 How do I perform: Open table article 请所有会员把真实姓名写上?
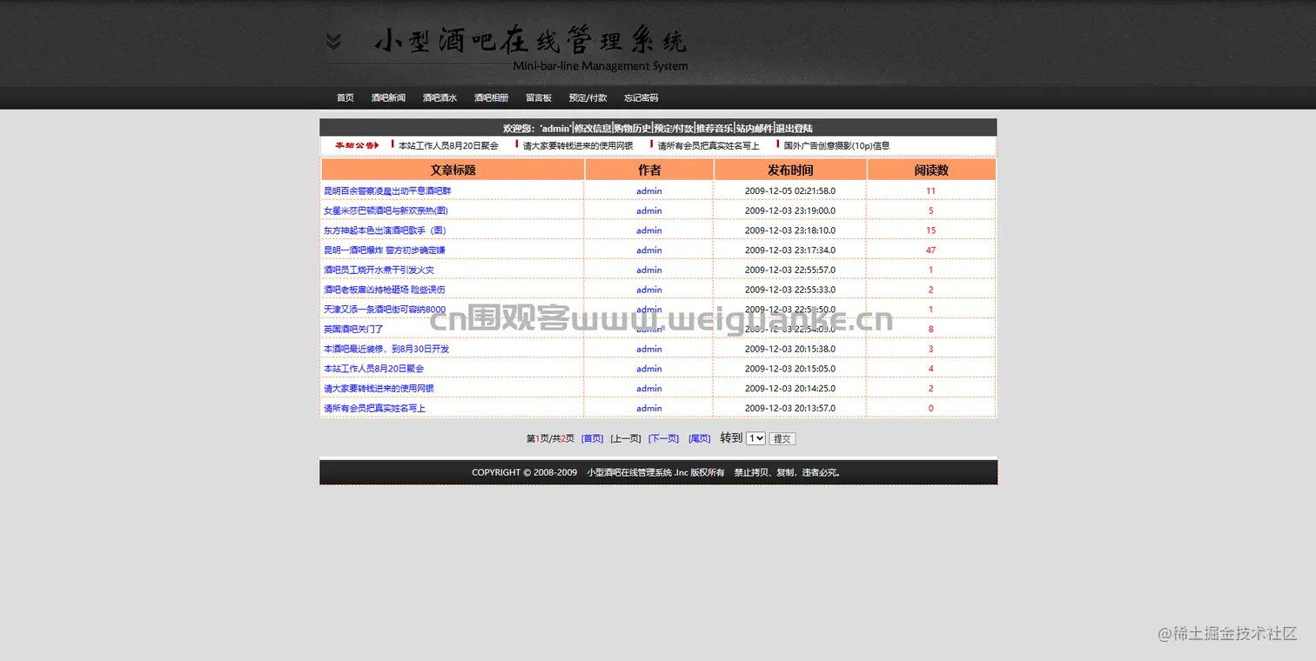click(x=374, y=409)
